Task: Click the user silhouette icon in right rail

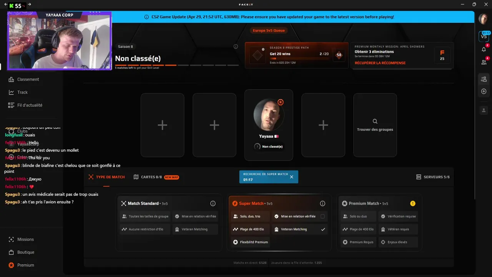Action: coord(484,110)
